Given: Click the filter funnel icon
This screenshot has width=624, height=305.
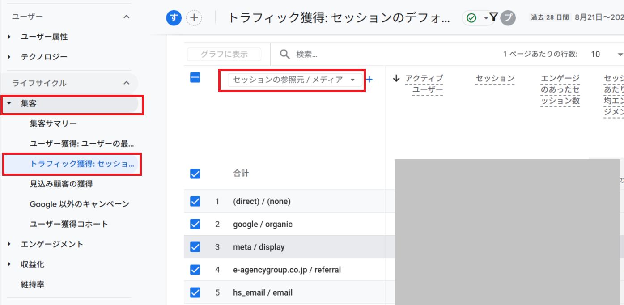Looking at the screenshot, I should click(493, 17).
